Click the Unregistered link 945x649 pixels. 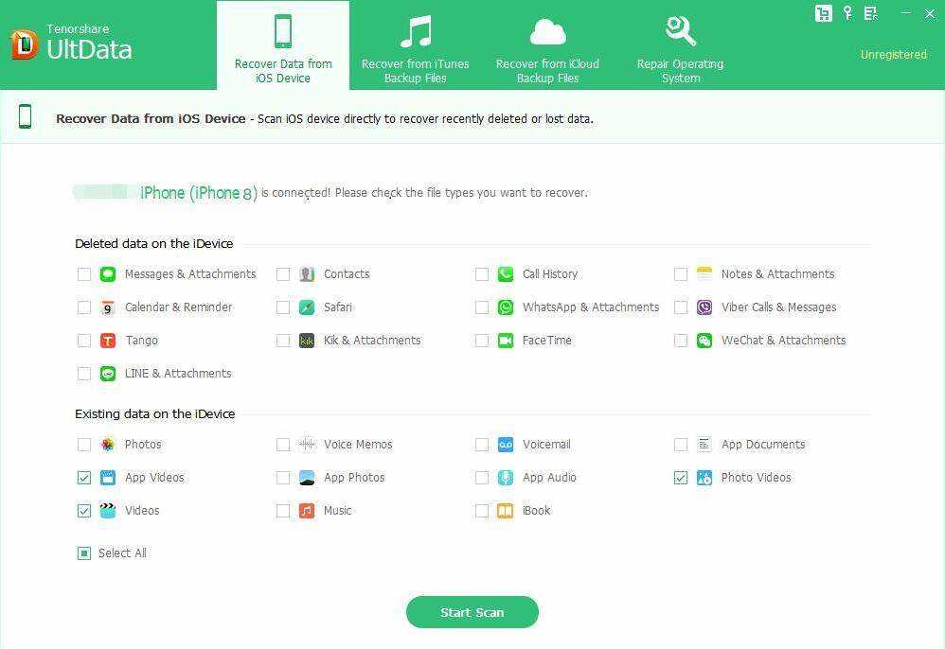(x=893, y=55)
